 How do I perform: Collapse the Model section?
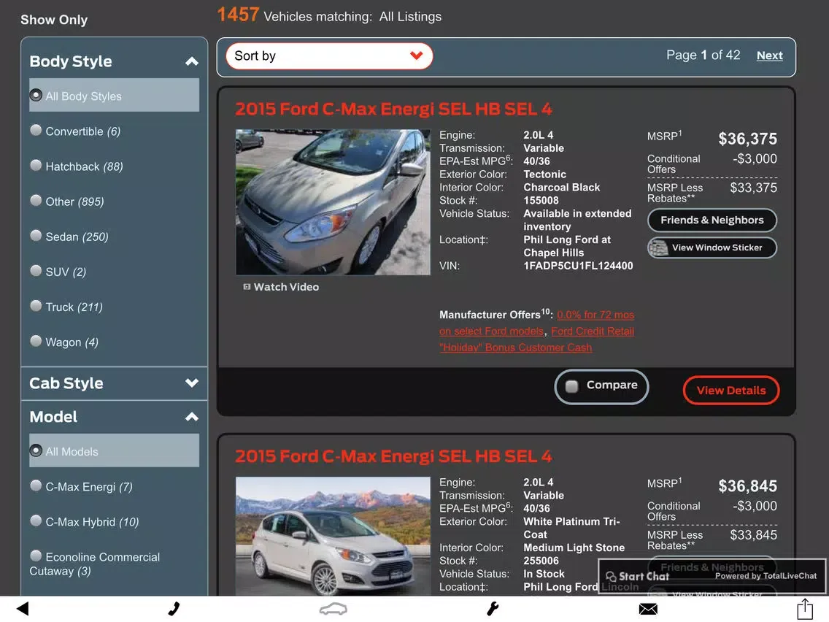[x=192, y=417]
